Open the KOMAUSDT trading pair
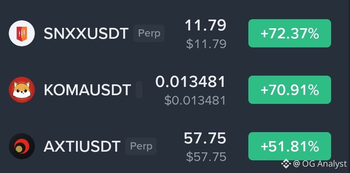350x173 pixels. (x=87, y=90)
